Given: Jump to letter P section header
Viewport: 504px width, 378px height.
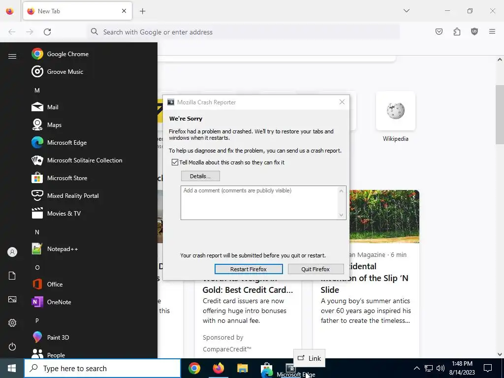Looking at the screenshot, I should (37, 320).
